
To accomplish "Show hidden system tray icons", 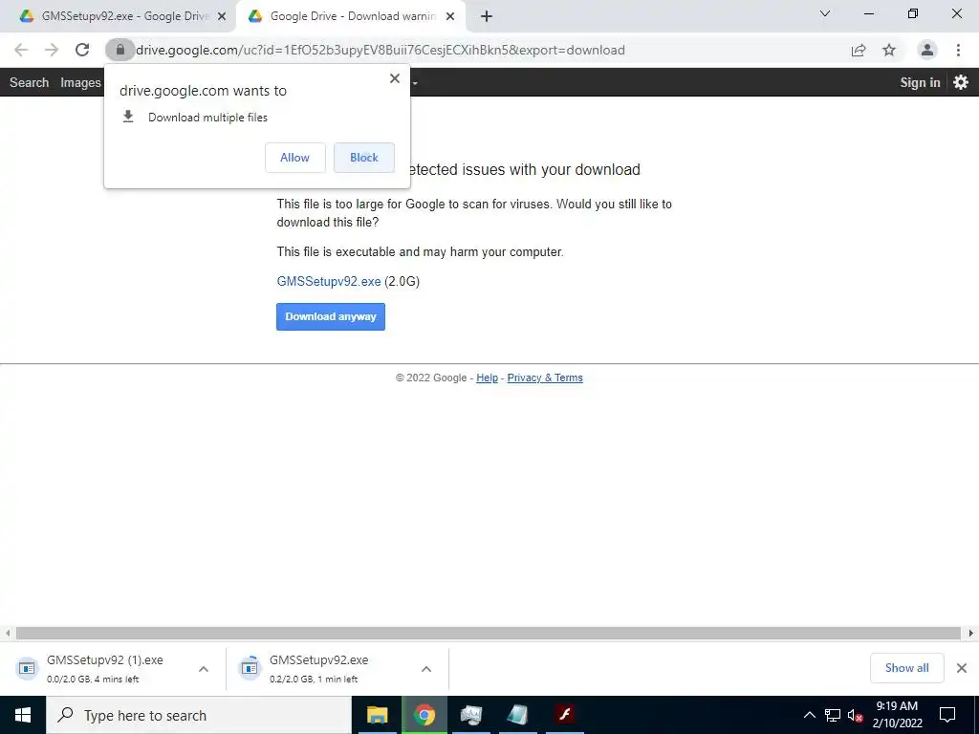I will pos(809,715).
